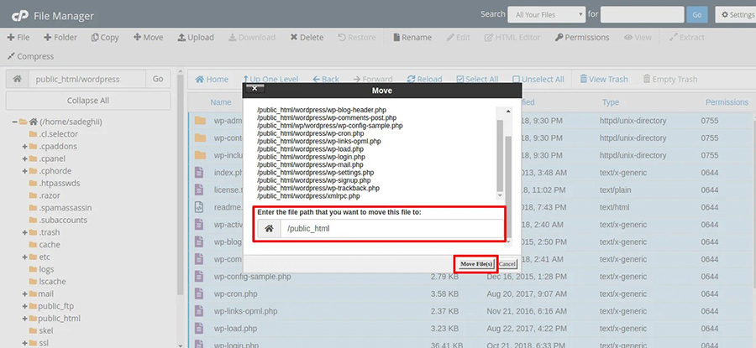Open the All Your Files search dropdown
This screenshot has width=756, height=348.
pos(546,14)
